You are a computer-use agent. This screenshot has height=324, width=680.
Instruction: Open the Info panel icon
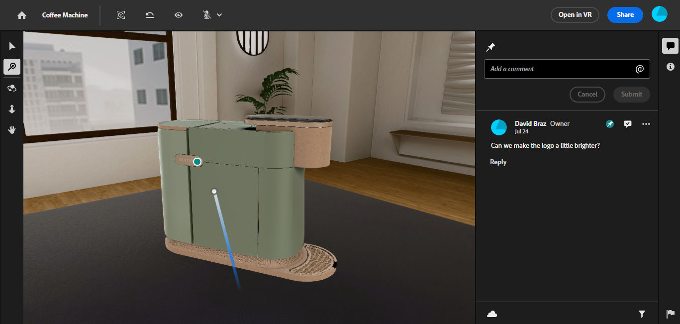tap(670, 66)
